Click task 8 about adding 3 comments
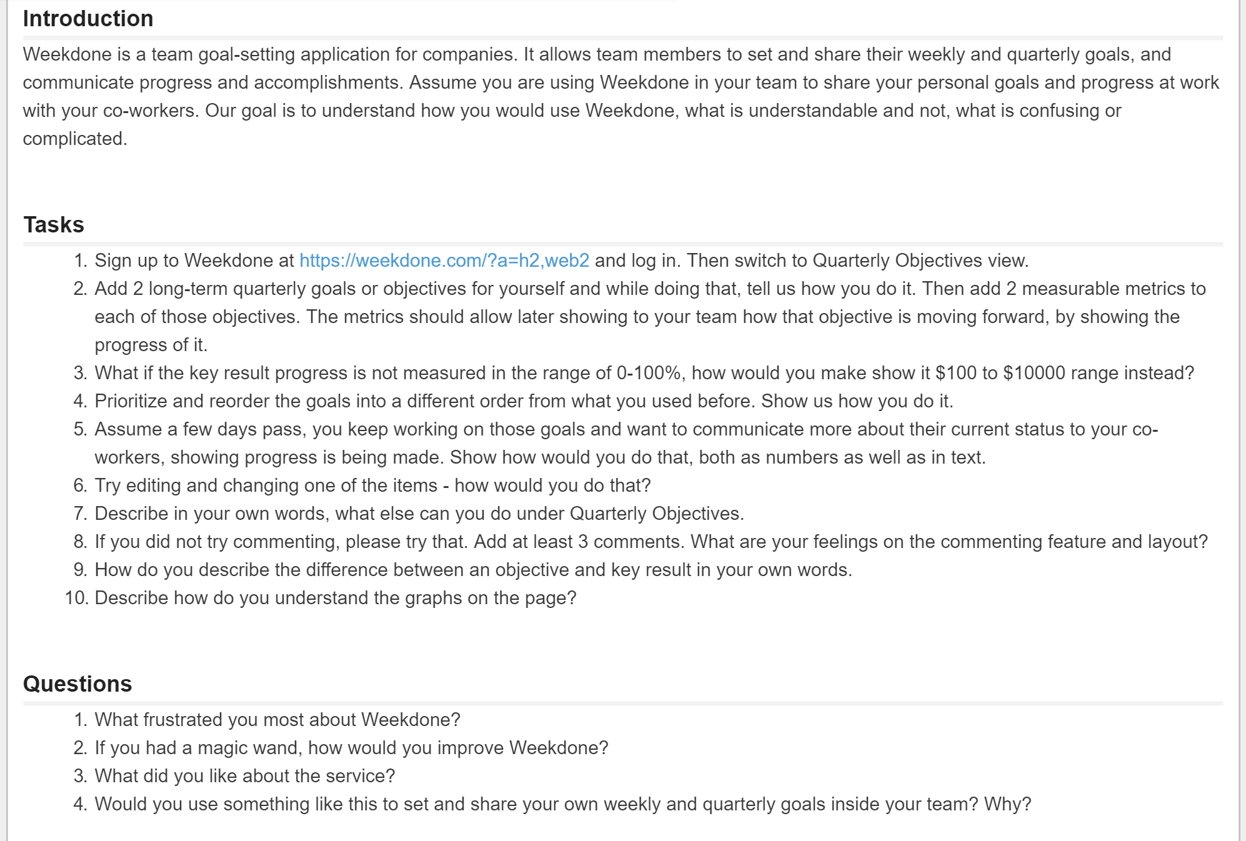 [x=650, y=542]
